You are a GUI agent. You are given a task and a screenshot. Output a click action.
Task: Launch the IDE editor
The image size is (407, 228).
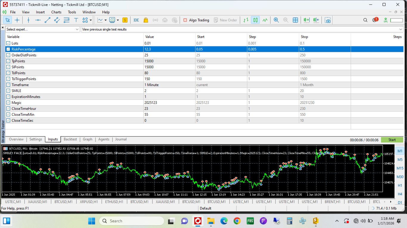tap(136, 20)
